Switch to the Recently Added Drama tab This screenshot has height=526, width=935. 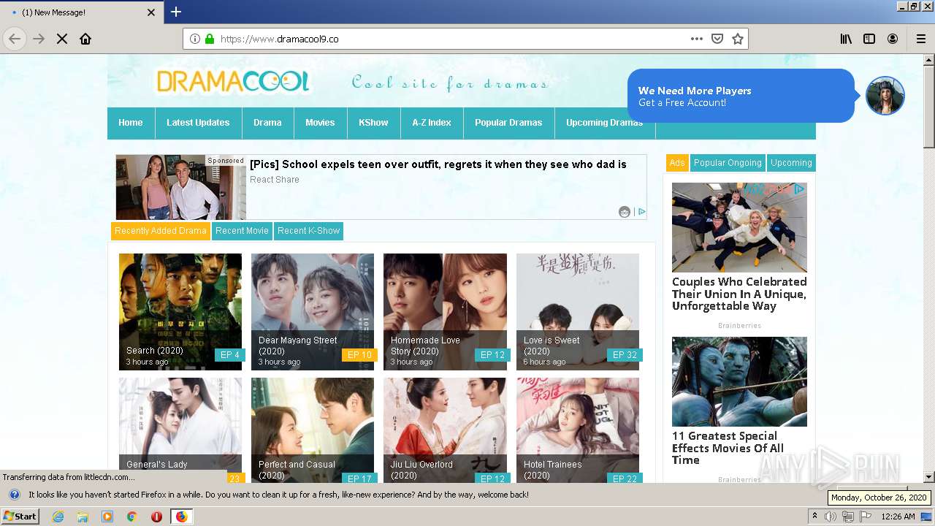point(161,231)
